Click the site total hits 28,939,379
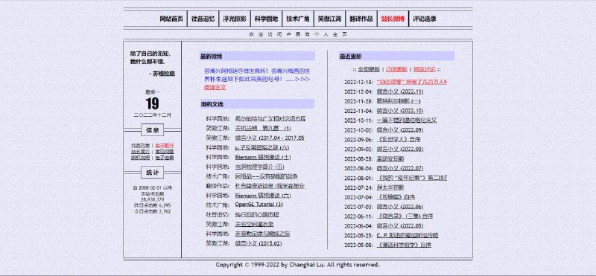The width and height of the screenshot is (596, 276). click(x=153, y=199)
